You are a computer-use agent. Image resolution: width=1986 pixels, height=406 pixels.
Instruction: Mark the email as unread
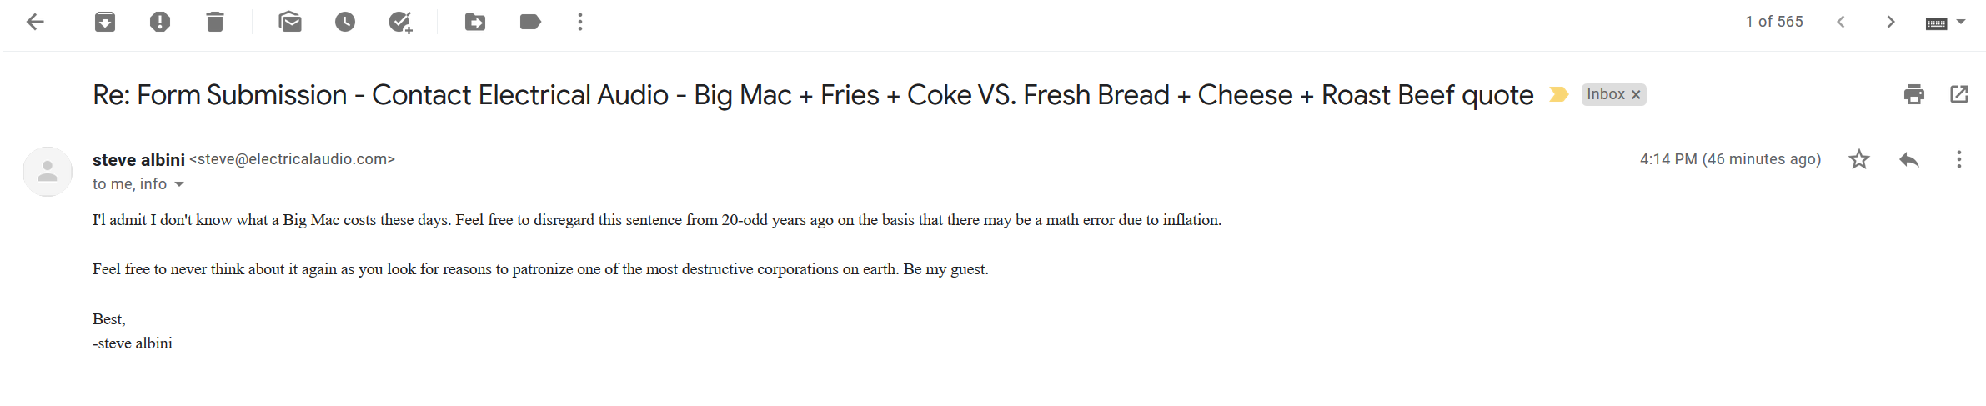coord(290,22)
